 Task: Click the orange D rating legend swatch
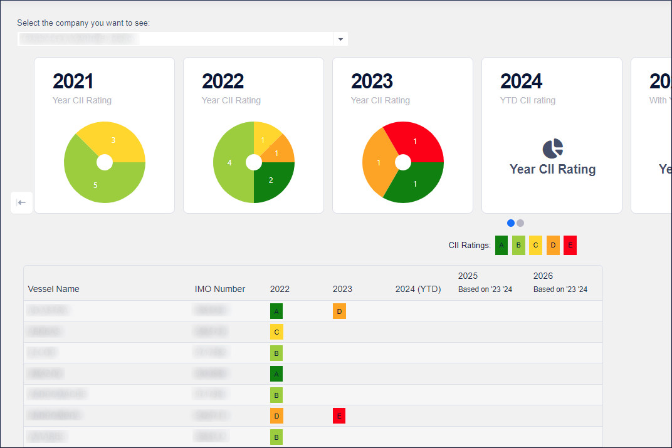tap(552, 246)
